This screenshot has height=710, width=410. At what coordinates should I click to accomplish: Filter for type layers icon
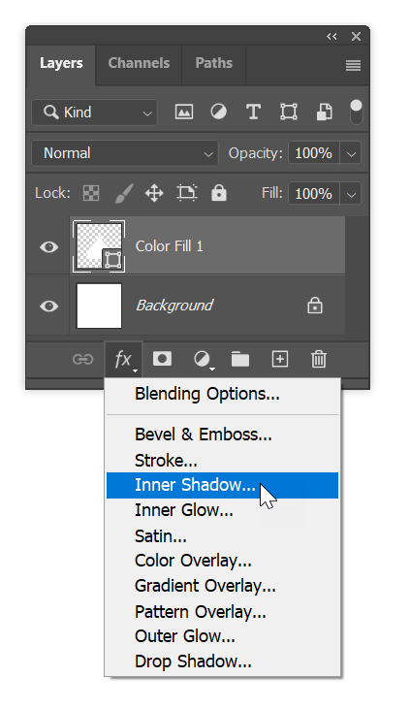point(253,112)
